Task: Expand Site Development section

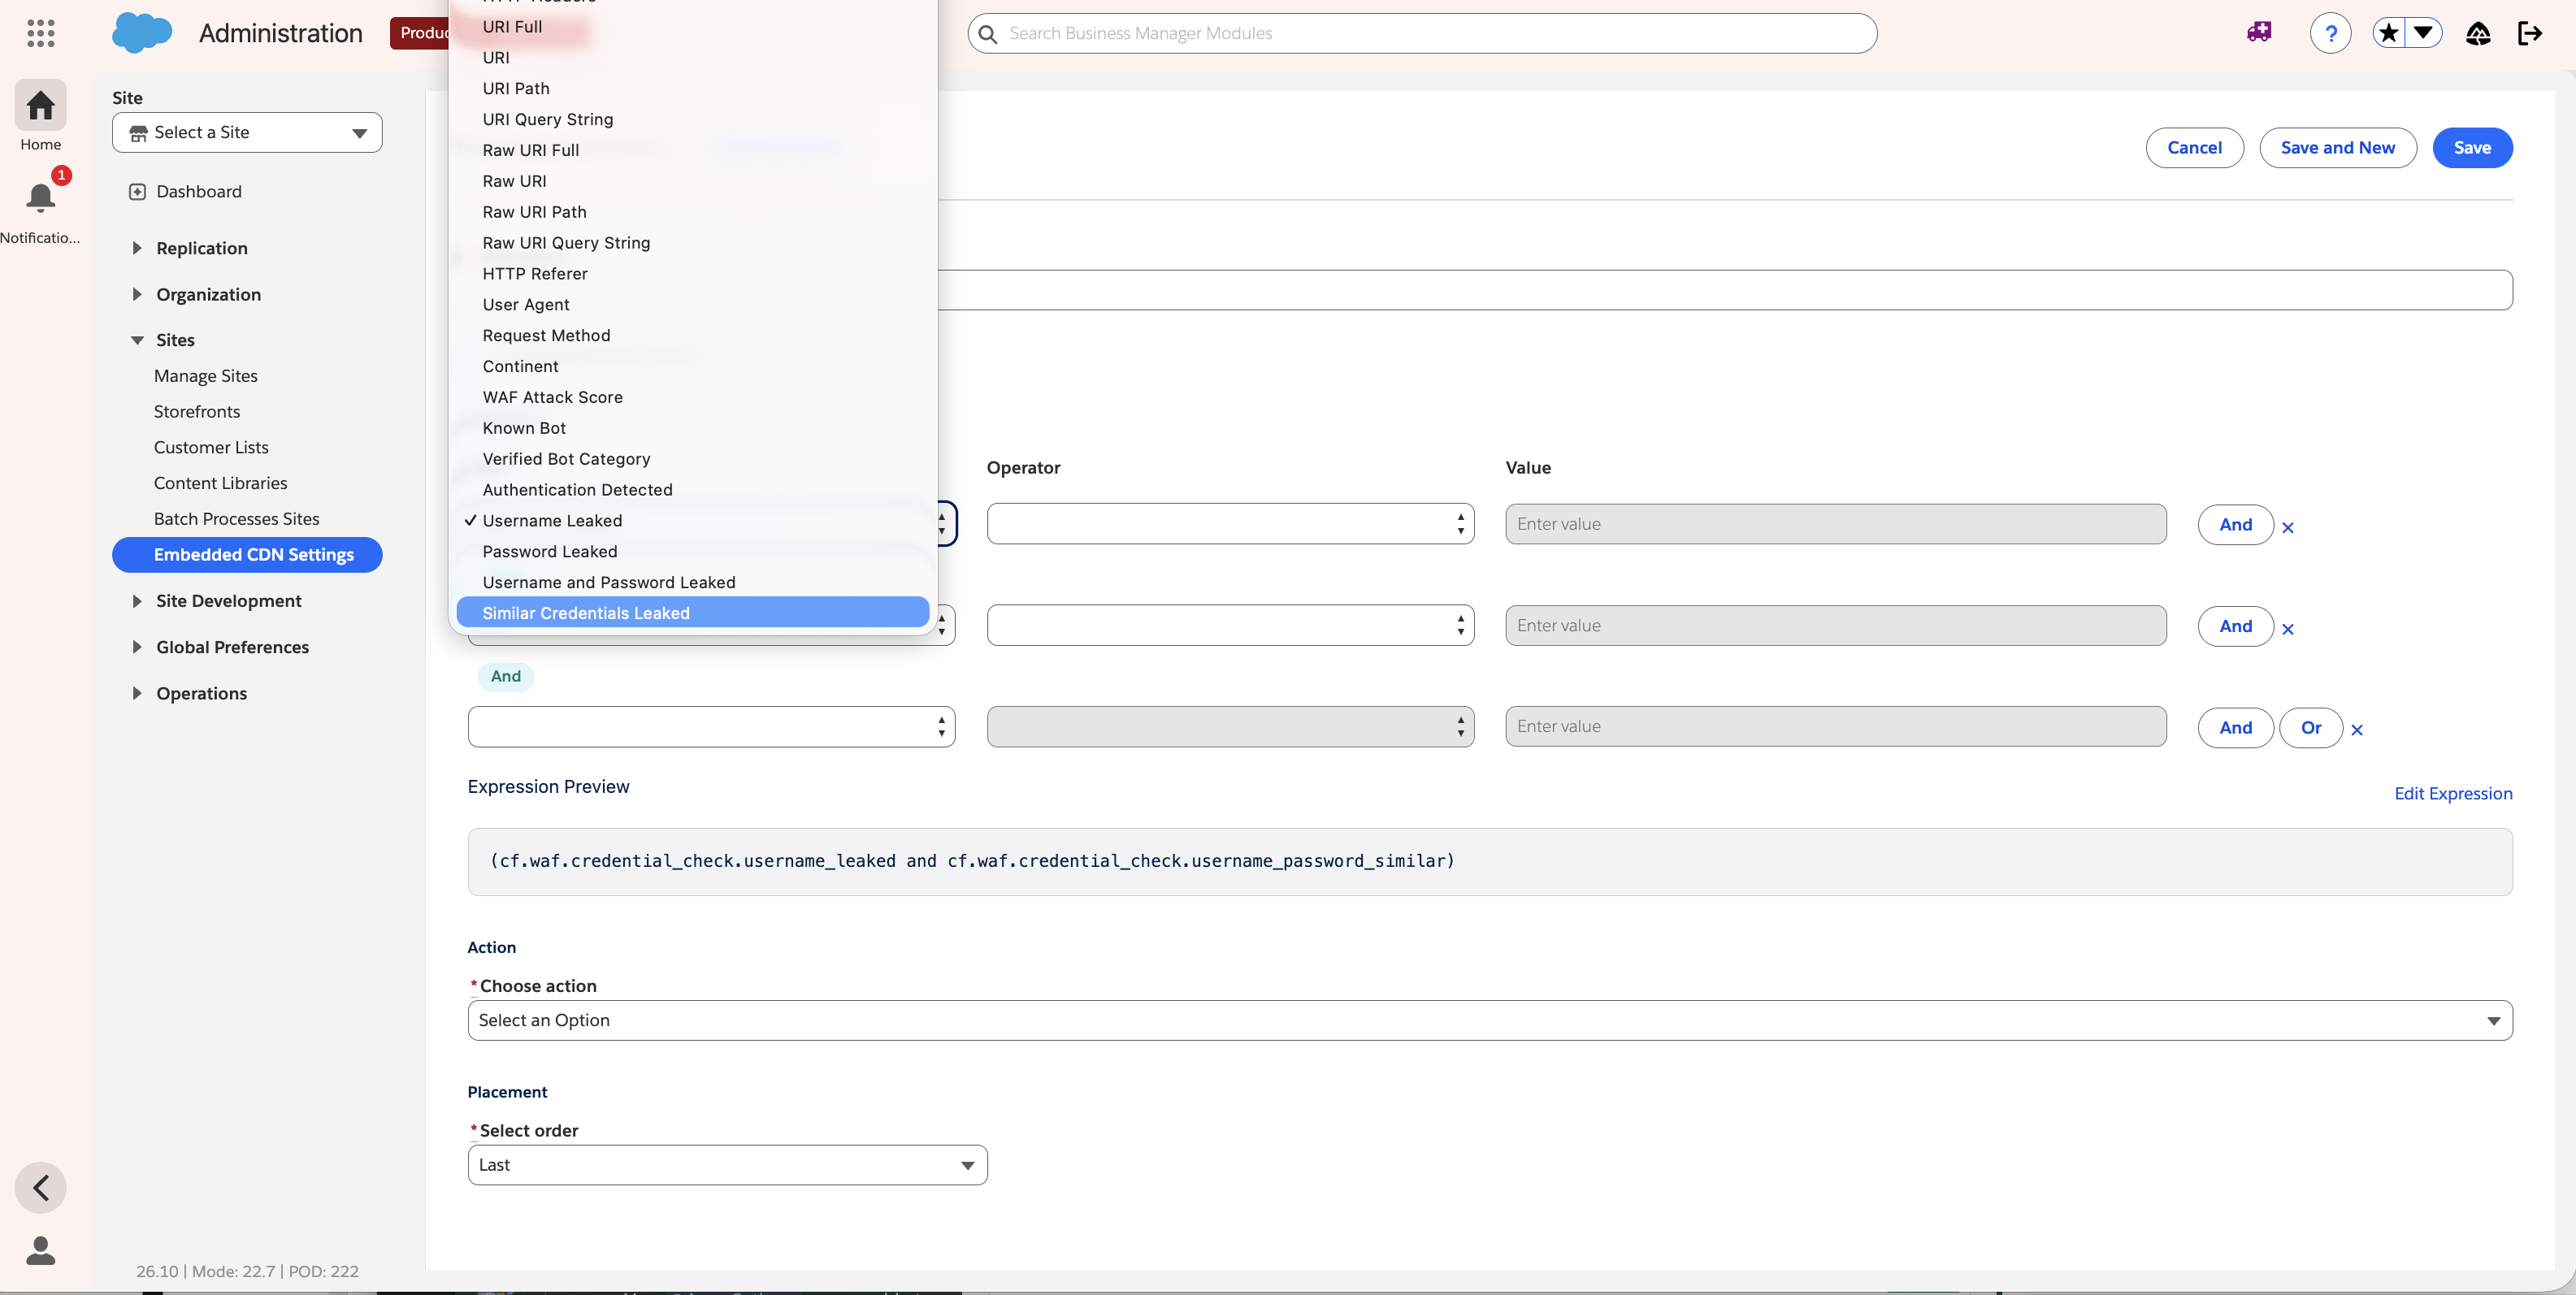Action: (137, 601)
